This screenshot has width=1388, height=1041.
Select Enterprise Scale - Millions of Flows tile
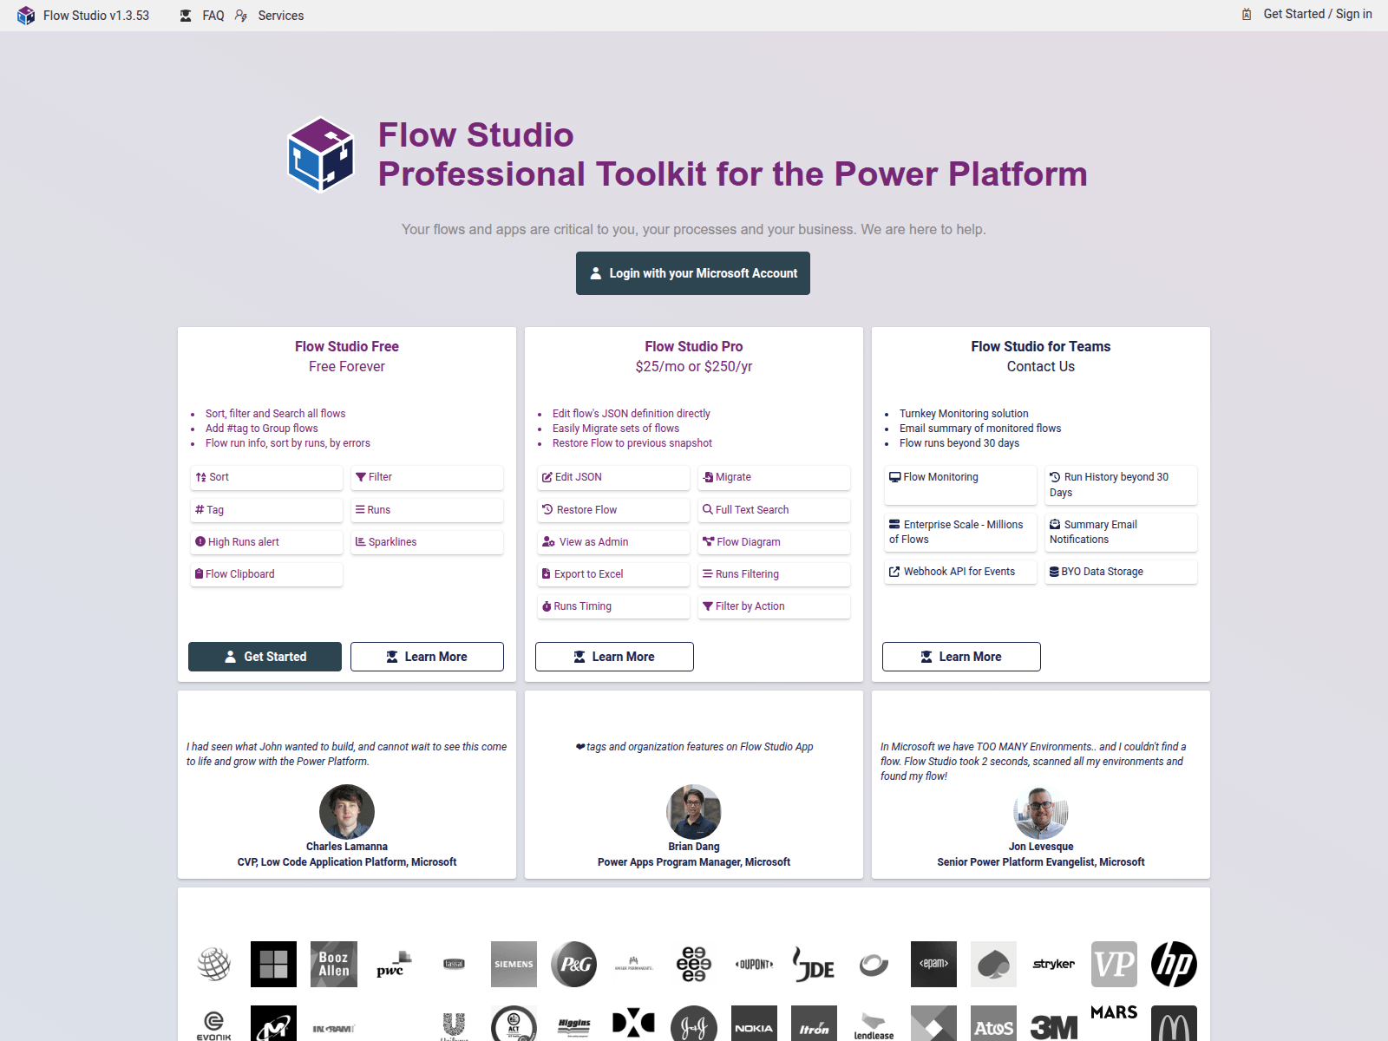pyautogui.click(x=960, y=532)
